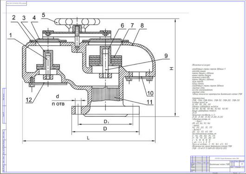This screenshot has height=174, width=246.
Task: Click the small d hole dimension
Action: [x=58, y=97]
